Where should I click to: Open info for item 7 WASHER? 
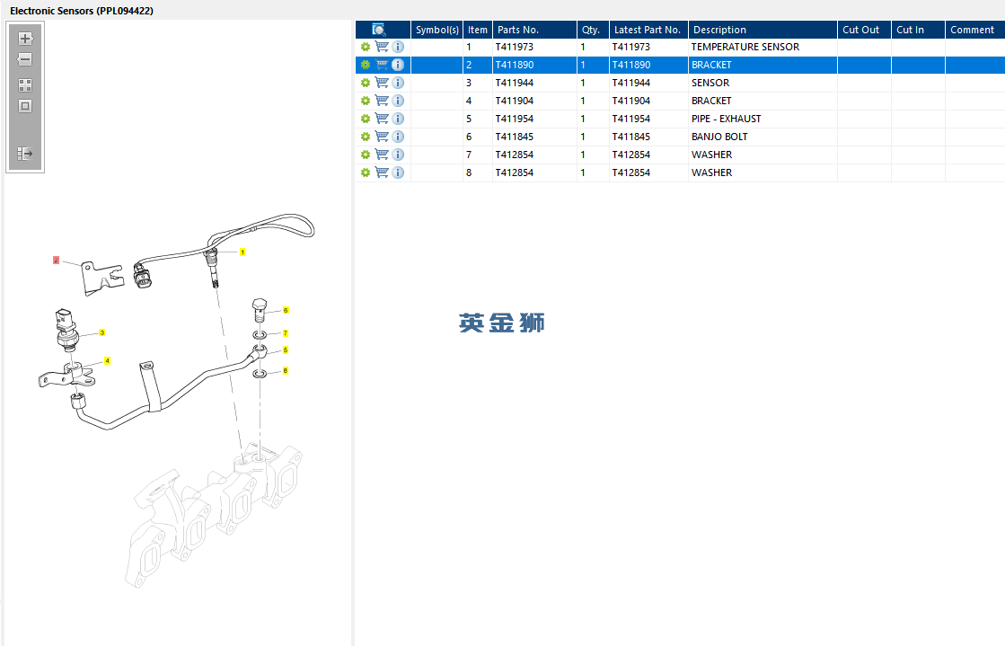coord(398,155)
